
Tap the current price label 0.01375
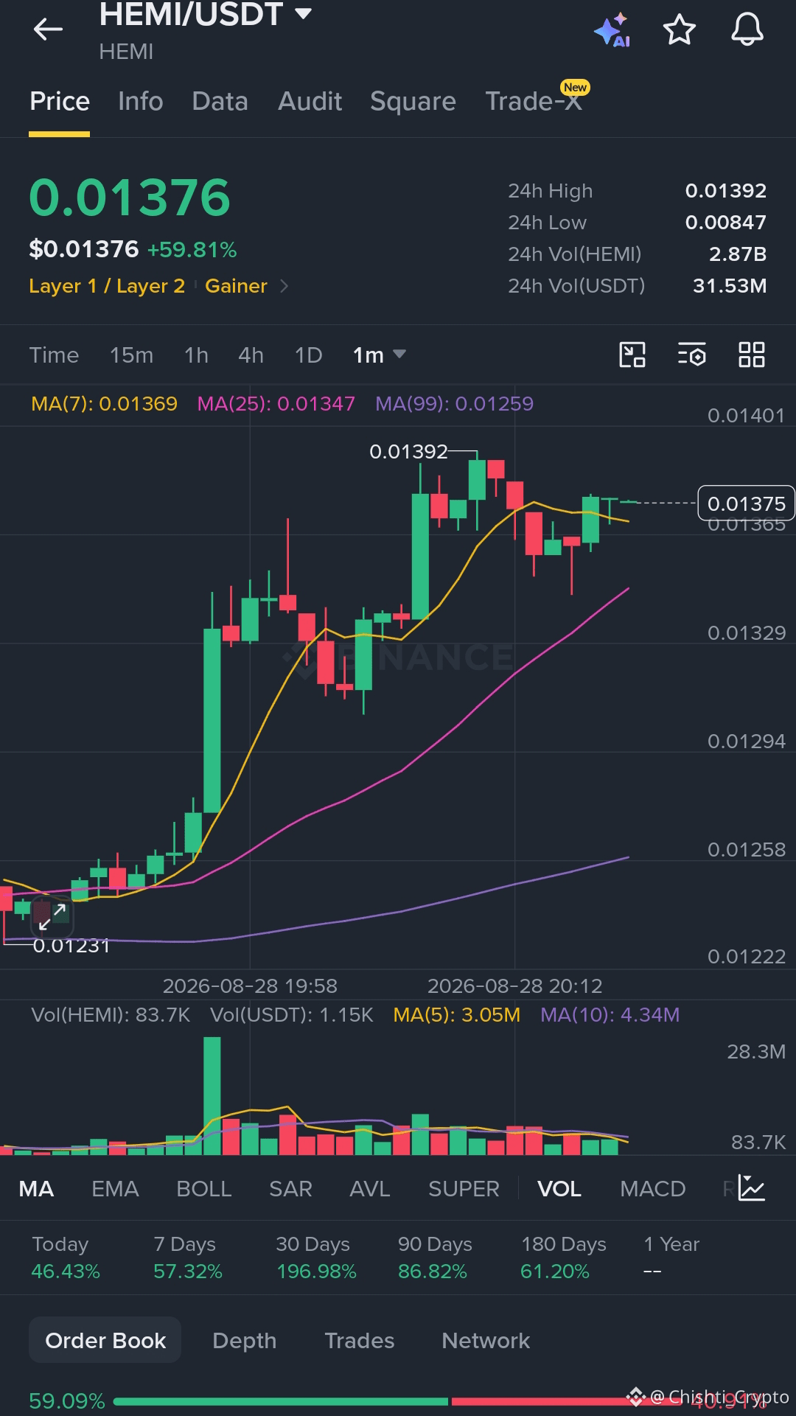pyautogui.click(x=746, y=503)
